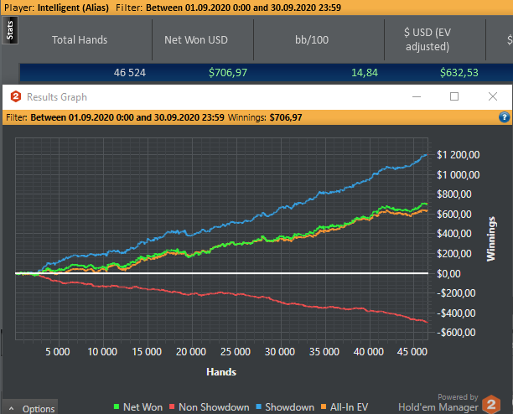The image size is (513, 414).
Task: Sort by Total Hands column header
Action: point(80,40)
